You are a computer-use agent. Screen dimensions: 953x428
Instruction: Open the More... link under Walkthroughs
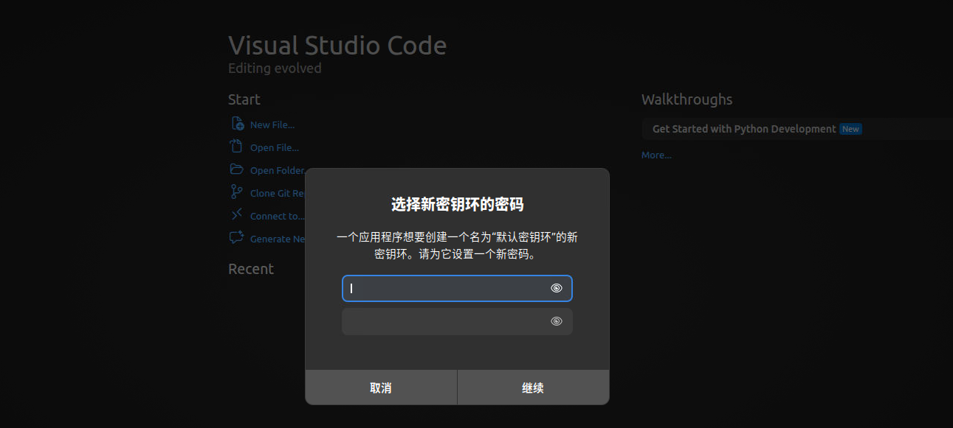point(656,155)
